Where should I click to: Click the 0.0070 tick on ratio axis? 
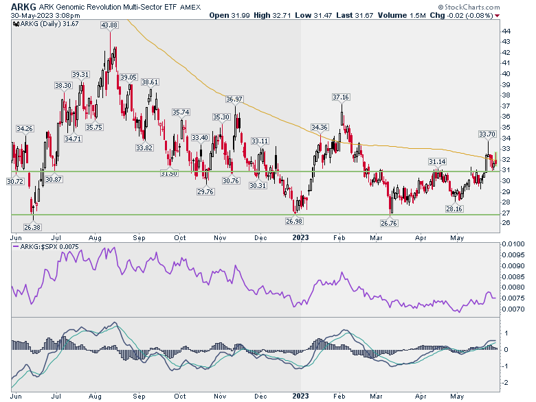click(513, 309)
